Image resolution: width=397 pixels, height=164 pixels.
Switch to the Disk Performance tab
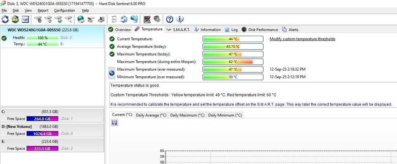[260, 30]
